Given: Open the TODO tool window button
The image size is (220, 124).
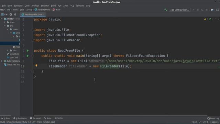Looking at the screenshot, I should tap(59, 118).
